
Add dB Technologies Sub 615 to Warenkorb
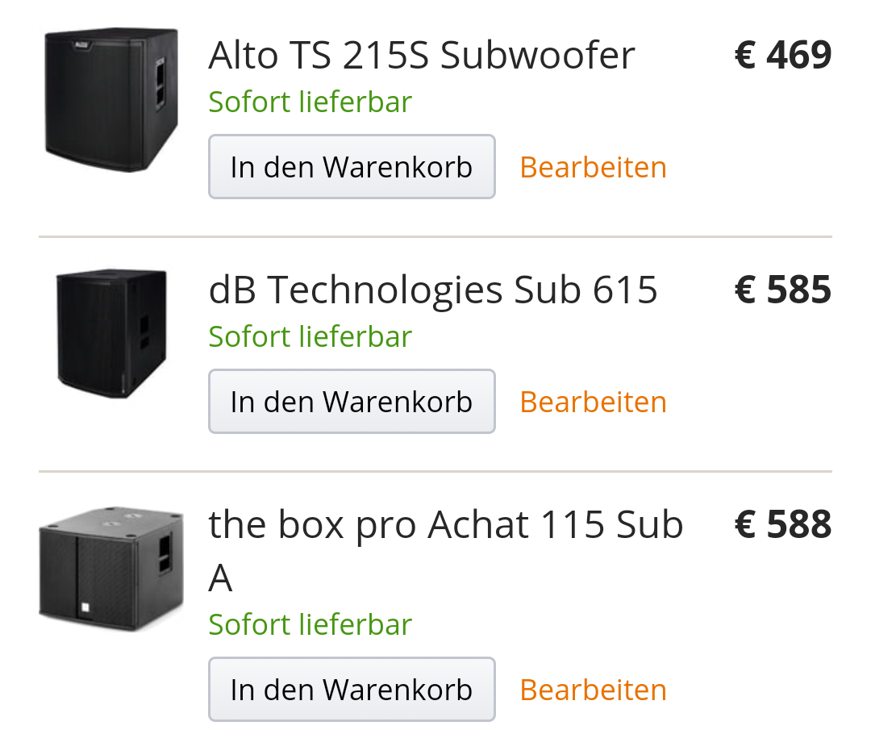[x=352, y=401]
